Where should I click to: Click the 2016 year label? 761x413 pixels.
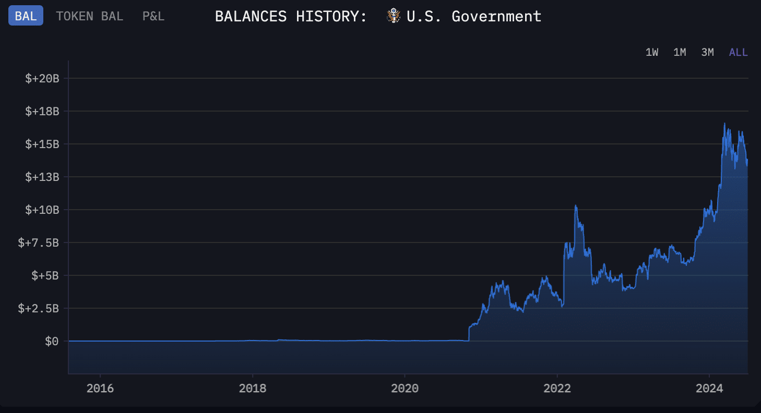pos(101,388)
